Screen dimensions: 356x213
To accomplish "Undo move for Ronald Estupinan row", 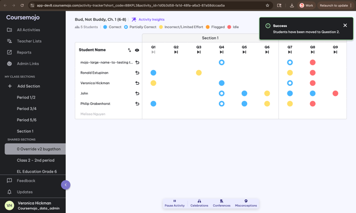I will click(137, 73).
